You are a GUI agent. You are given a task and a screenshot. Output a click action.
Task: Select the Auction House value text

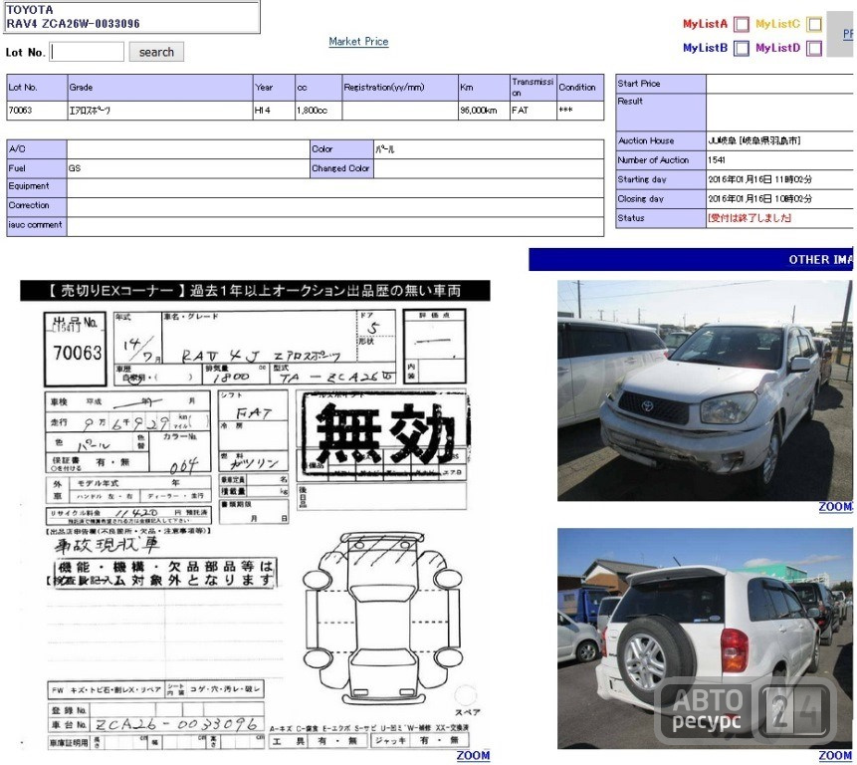click(754, 141)
